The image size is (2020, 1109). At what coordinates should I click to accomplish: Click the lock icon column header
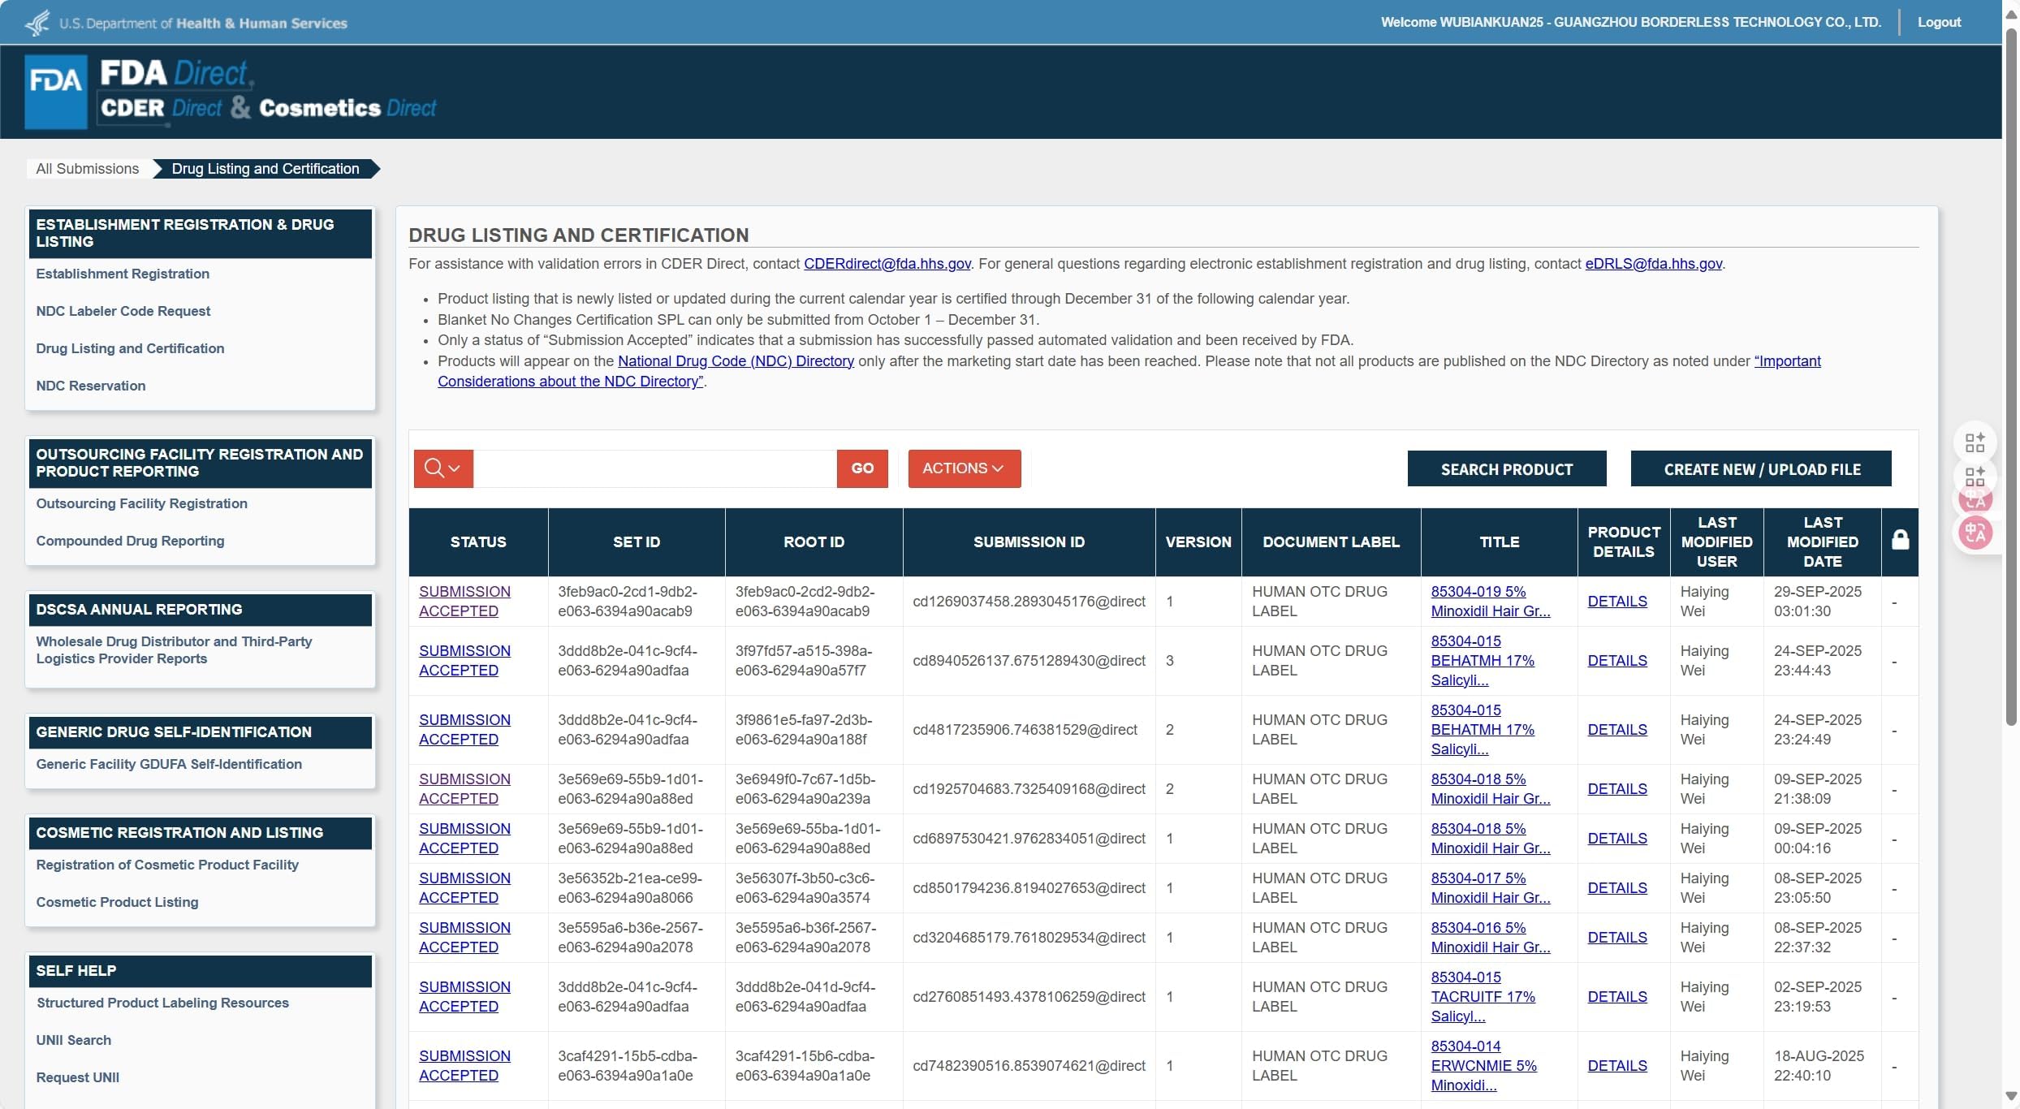click(1900, 541)
